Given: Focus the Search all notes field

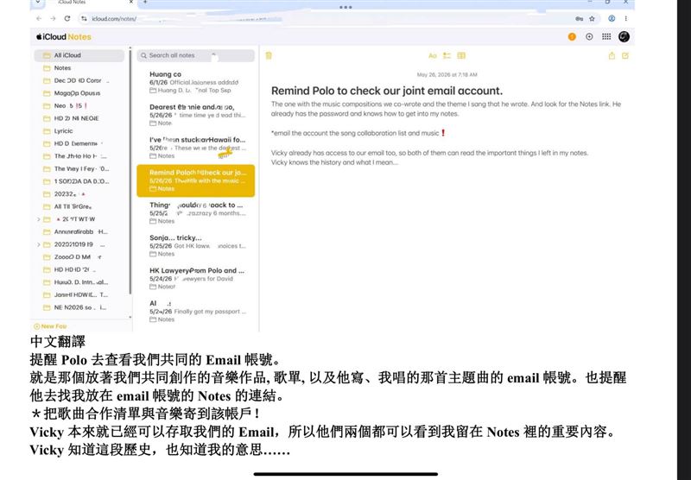Looking at the screenshot, I should (196, 55).
